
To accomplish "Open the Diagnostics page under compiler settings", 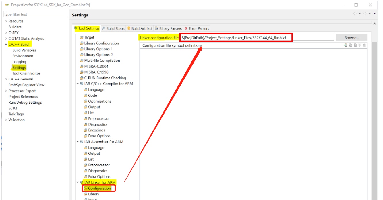I will click(x=98, y=124).
